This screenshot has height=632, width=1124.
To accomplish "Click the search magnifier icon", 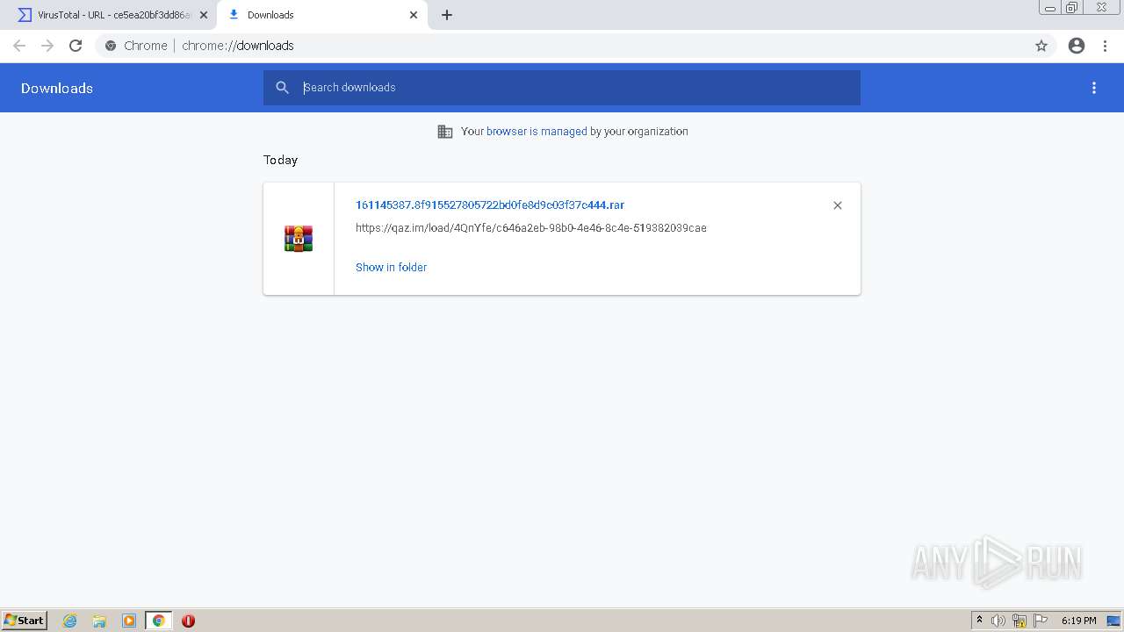I will coord(282,88).
